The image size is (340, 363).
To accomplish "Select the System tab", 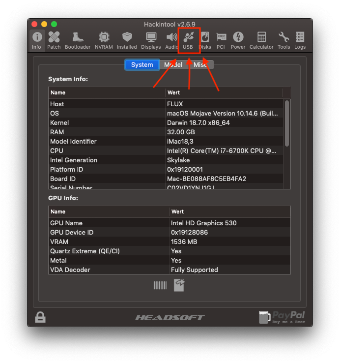I will [142, 65].
